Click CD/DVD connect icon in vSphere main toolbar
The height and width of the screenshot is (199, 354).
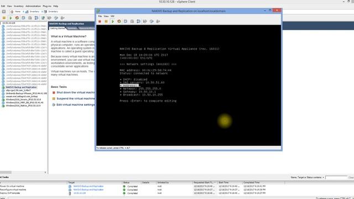click(56, 18)
